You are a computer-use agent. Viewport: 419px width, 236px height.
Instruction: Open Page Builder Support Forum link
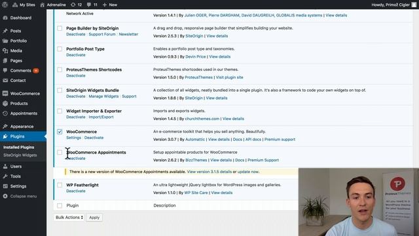[102, 34]
